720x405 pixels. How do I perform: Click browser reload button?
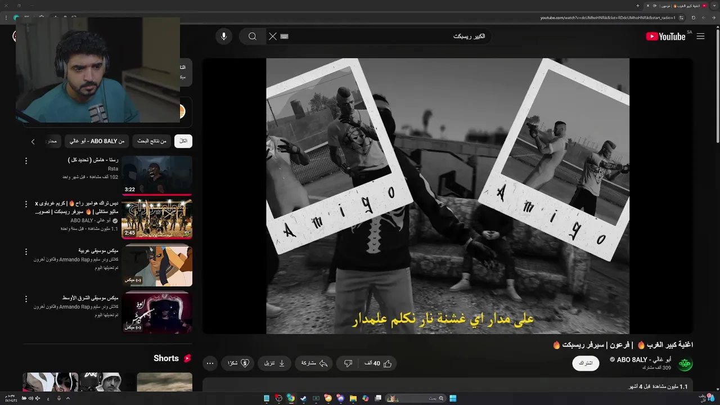tap(694, 18)
